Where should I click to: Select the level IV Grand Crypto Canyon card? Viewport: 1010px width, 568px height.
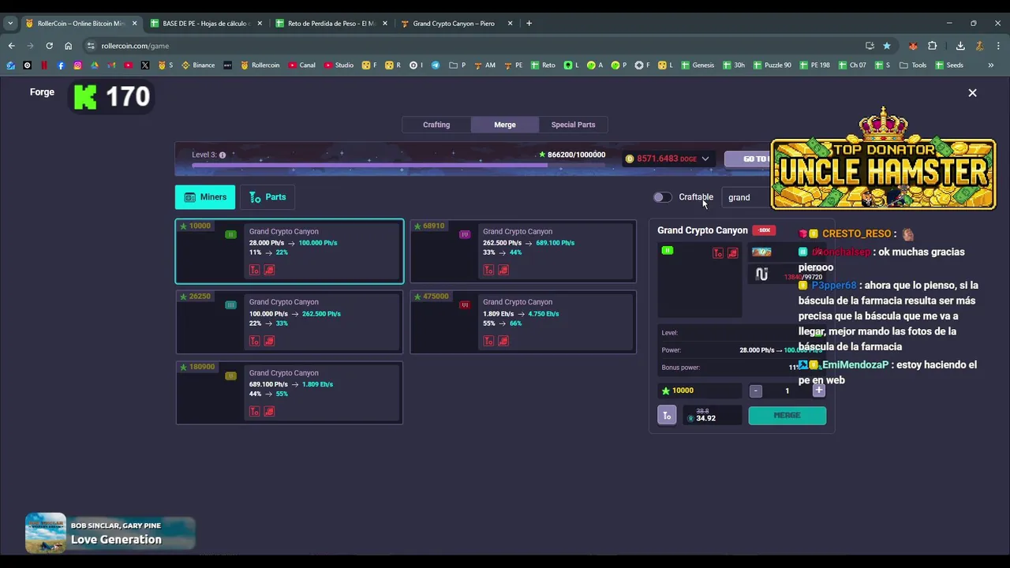click(x=522, y=251)
